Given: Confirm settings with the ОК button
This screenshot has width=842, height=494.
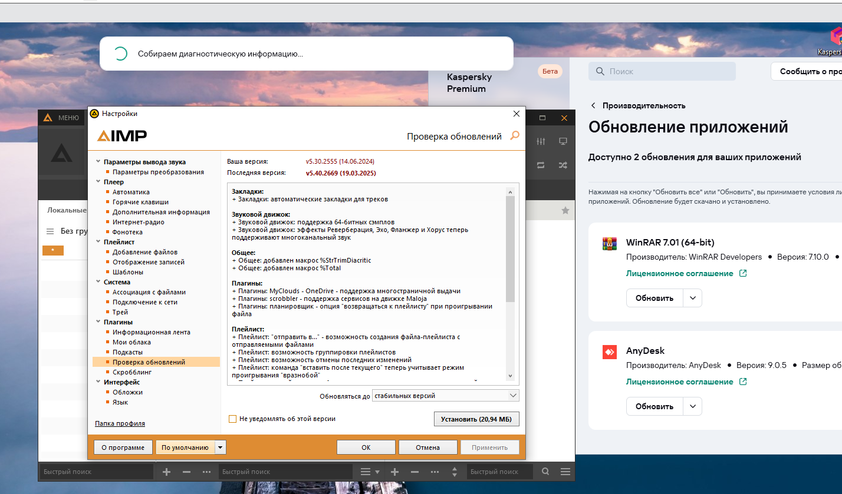Looking at the screenshot, I should tap(366, 447).
